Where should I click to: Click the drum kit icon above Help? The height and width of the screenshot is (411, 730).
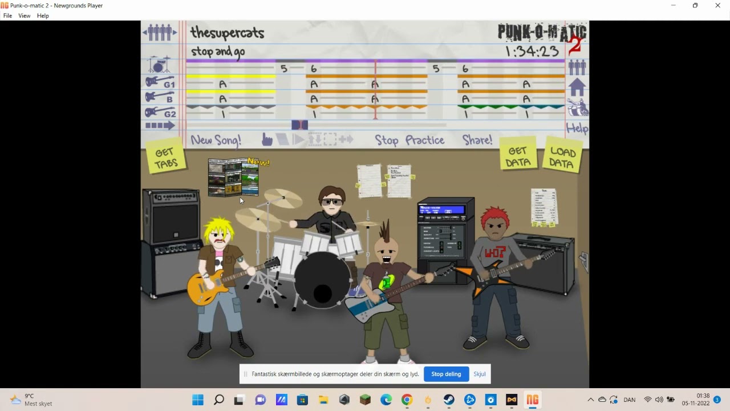click(x=578, y=107)
